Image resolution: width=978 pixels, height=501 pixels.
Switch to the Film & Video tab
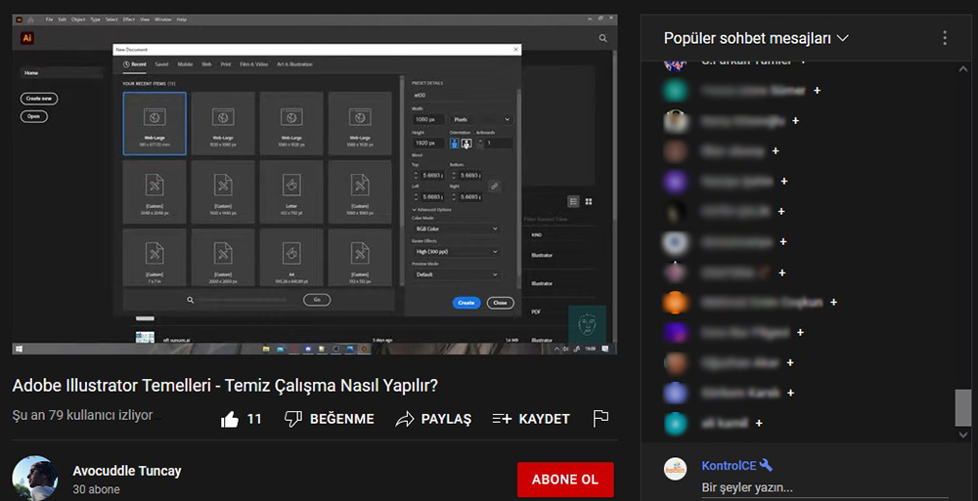tap(254, 64)
